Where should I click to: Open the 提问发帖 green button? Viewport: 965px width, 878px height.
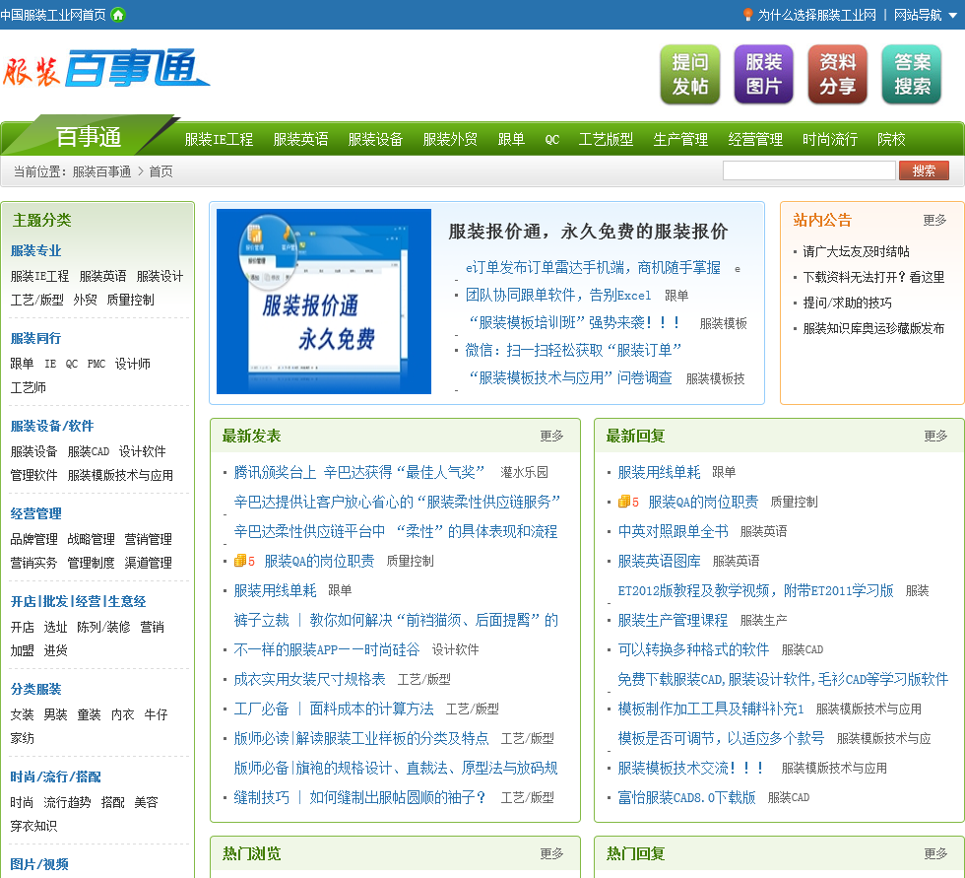pos(690,74)
